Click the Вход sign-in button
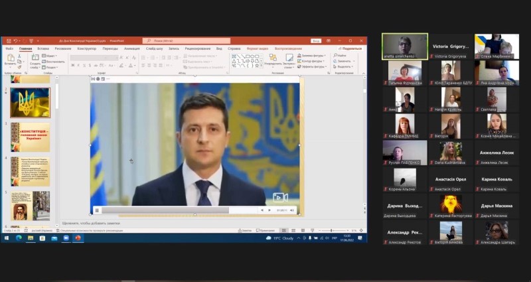This screenshot has height=282, width=531. click(x=316, y=41)
